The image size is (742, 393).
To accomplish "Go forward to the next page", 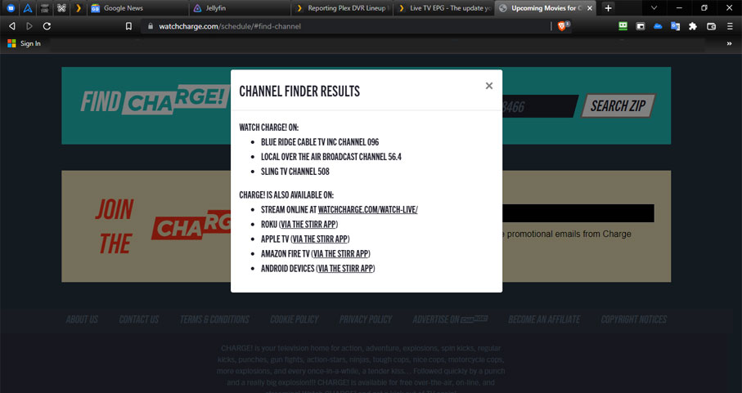I will coord(29,26).
